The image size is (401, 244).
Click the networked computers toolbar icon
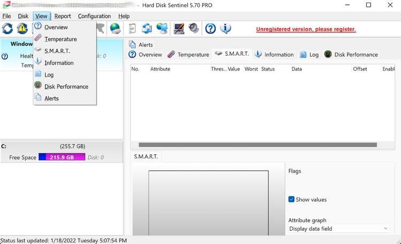[162, 29]
